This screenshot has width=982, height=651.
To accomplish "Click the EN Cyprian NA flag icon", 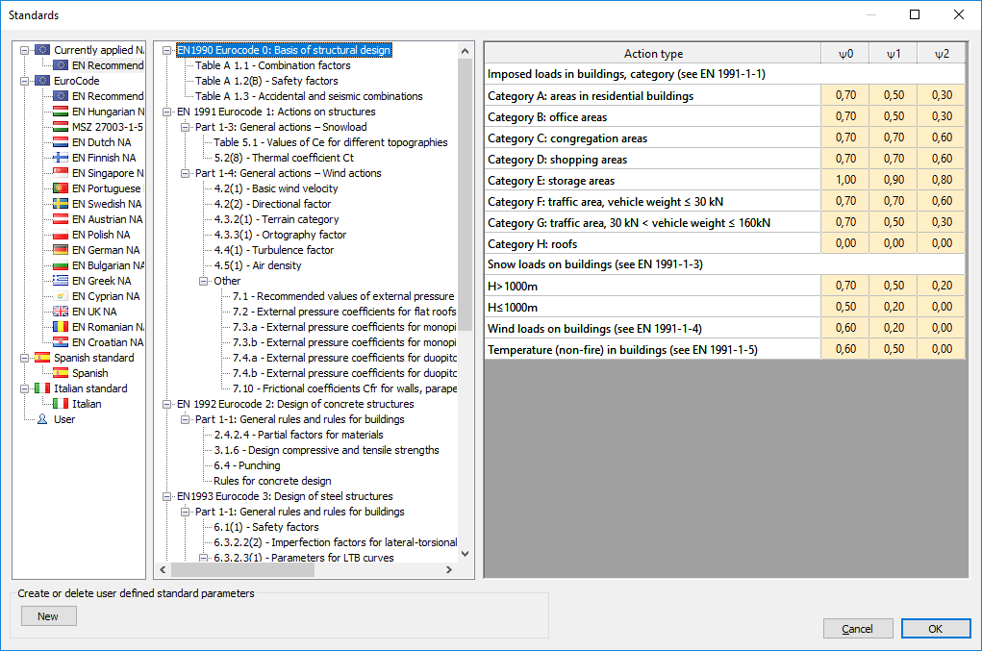I will pos(61,296).
